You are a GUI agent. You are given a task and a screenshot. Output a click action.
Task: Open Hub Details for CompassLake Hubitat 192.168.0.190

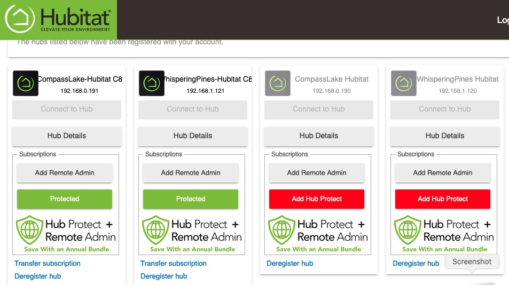pos(318,136)
